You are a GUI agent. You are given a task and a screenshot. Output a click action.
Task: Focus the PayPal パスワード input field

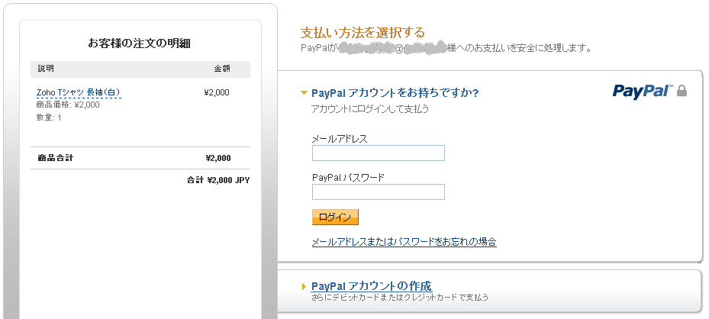pos(379,192)
